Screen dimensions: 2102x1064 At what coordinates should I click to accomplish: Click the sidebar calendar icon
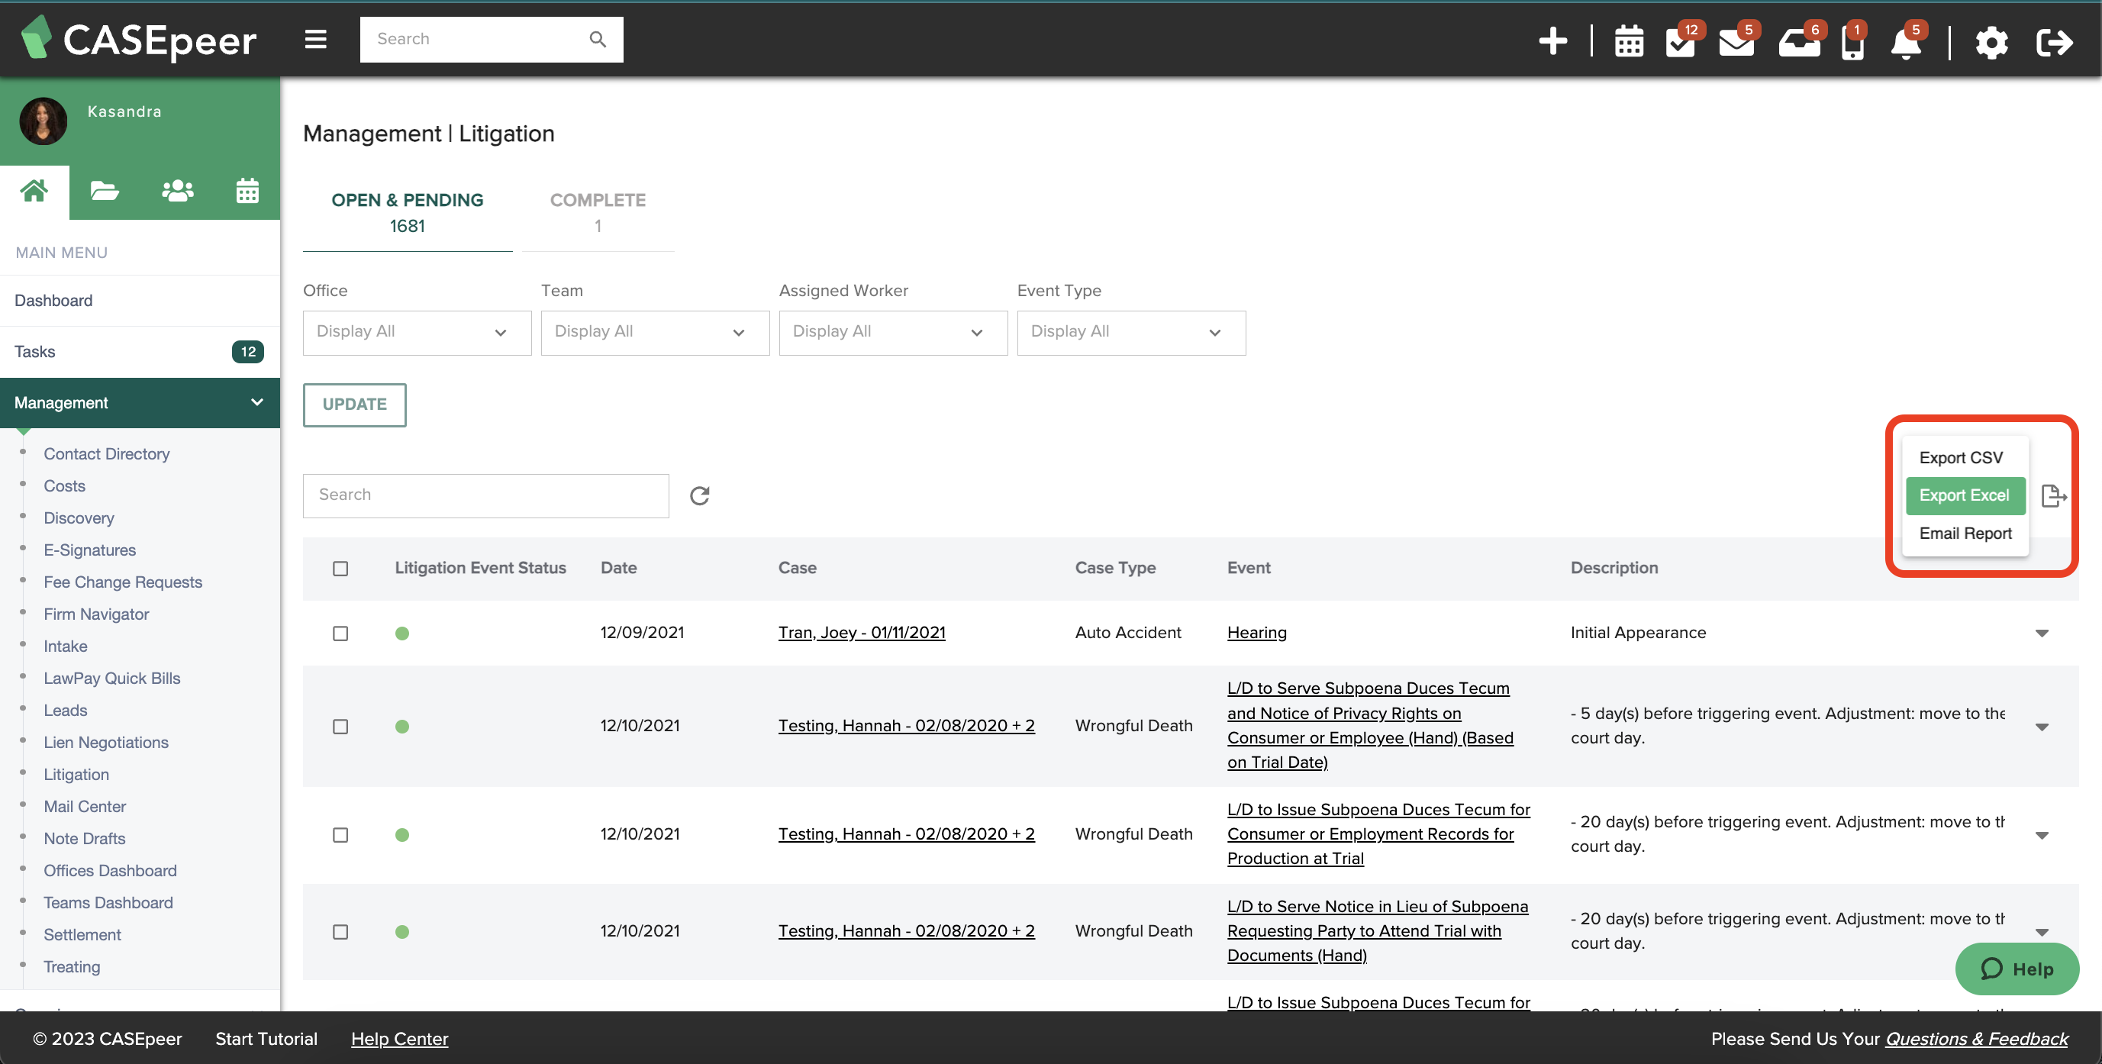point(247,191)
